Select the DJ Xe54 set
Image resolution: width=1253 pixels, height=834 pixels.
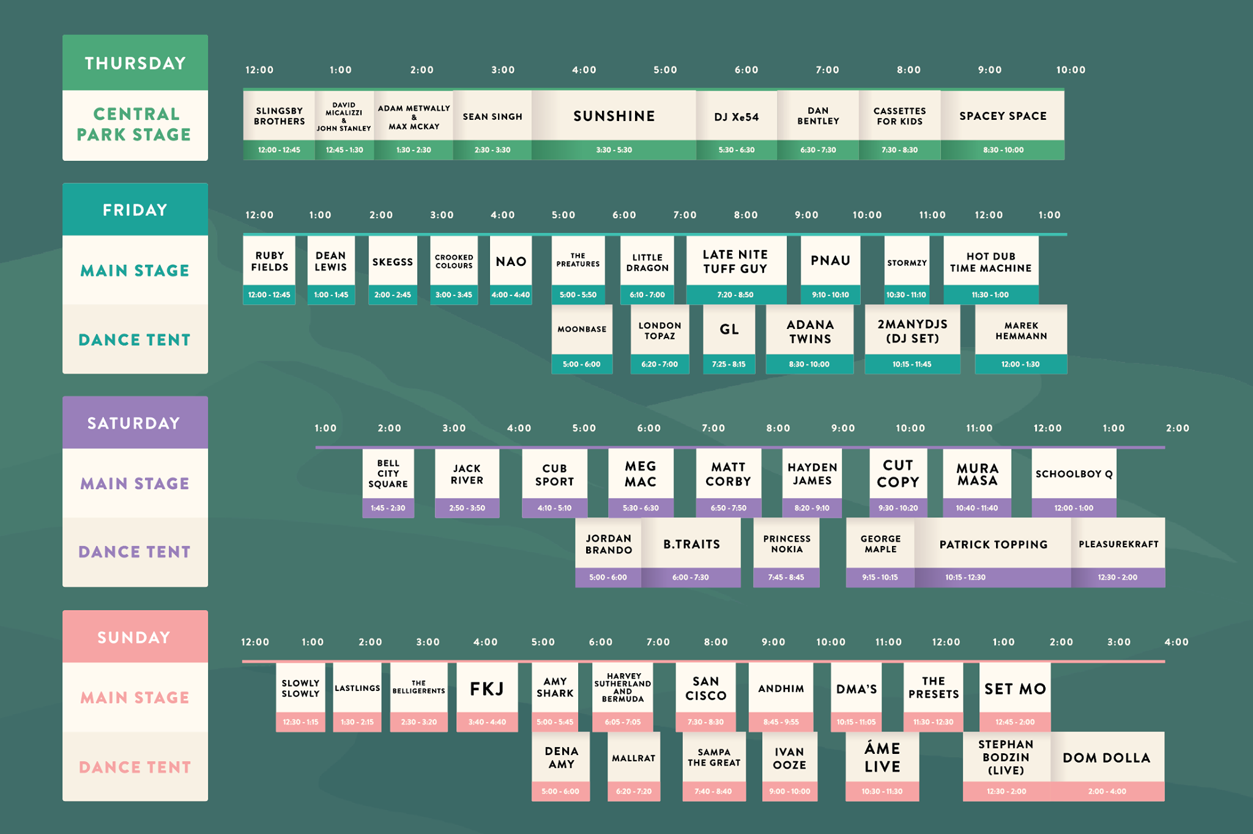click(737, 125)
